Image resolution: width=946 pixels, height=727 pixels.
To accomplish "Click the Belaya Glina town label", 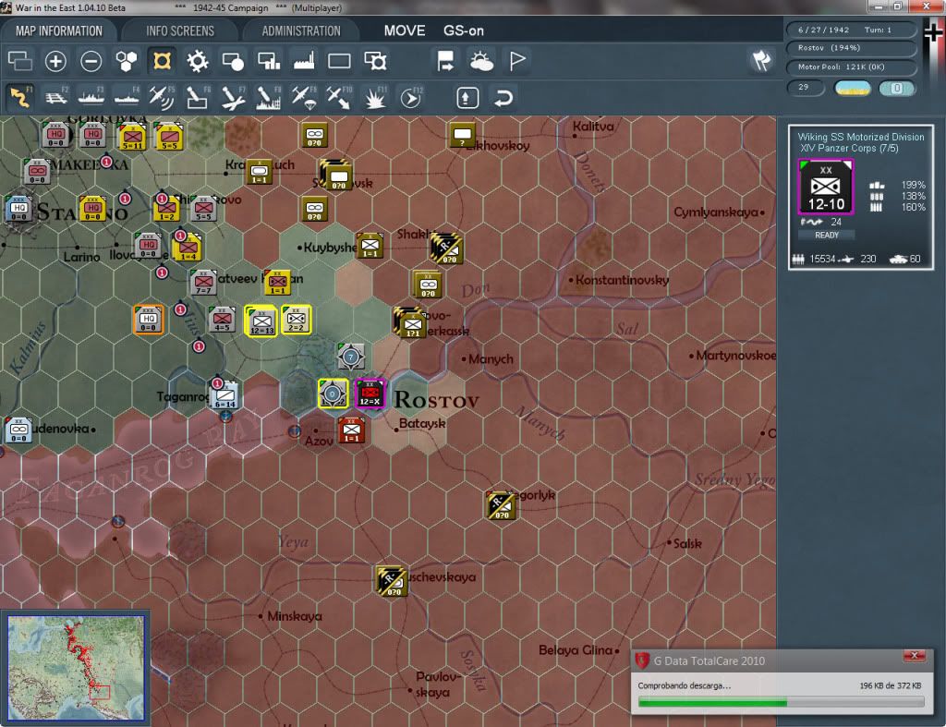I will point(575,650).
